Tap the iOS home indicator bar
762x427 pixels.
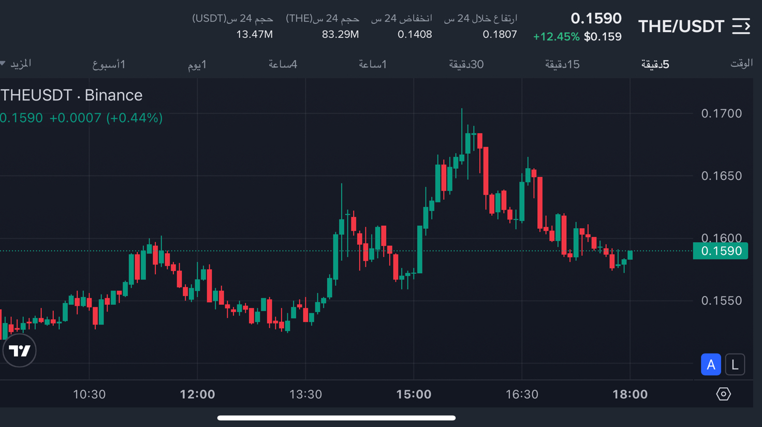336,418
